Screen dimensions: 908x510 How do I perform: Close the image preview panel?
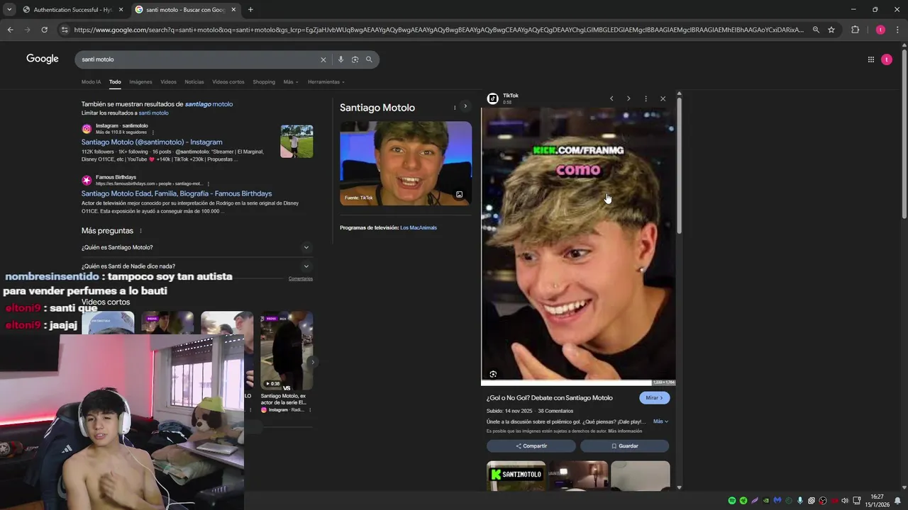[x=663, y=98]
